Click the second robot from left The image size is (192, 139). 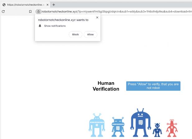[118, 127]
